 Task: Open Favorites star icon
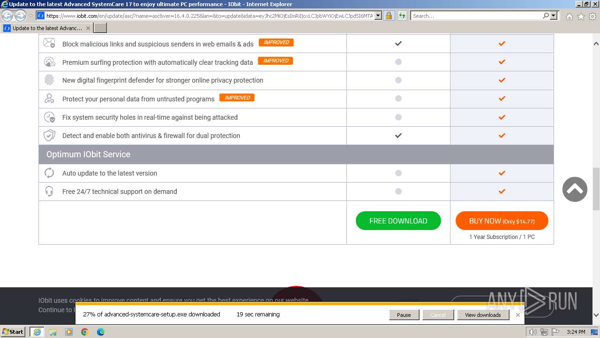[581, 16]
